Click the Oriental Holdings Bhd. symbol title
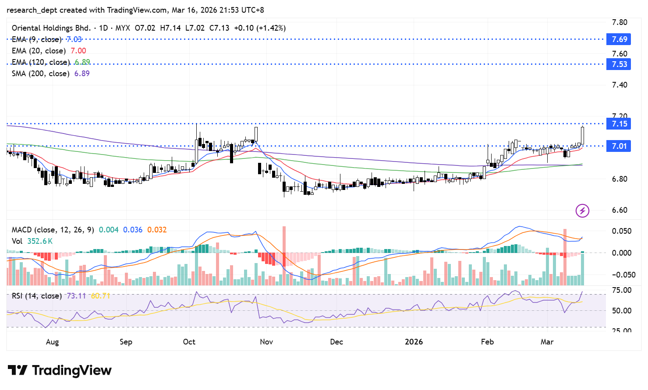 coord(51,28)
